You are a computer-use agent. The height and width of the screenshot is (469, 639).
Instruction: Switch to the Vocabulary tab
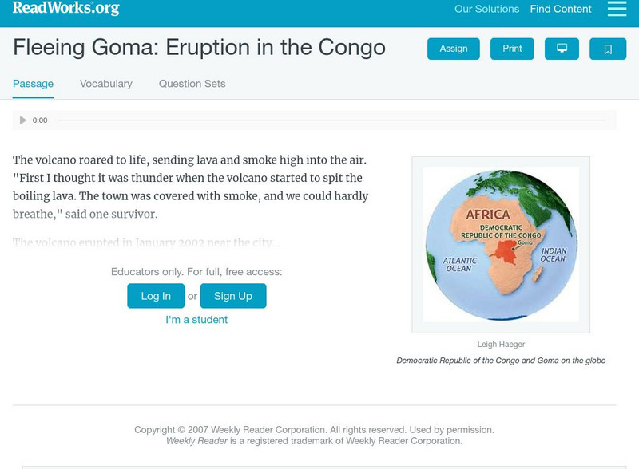pyautogui.click(x=106, y=84)
